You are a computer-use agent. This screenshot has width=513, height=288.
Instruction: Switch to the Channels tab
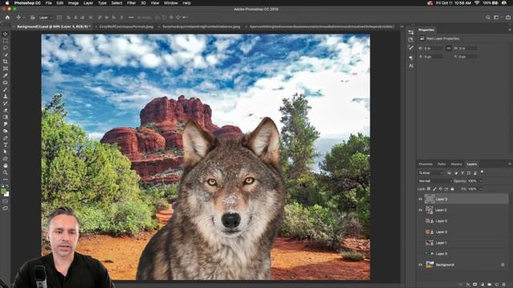pos(426,164)
